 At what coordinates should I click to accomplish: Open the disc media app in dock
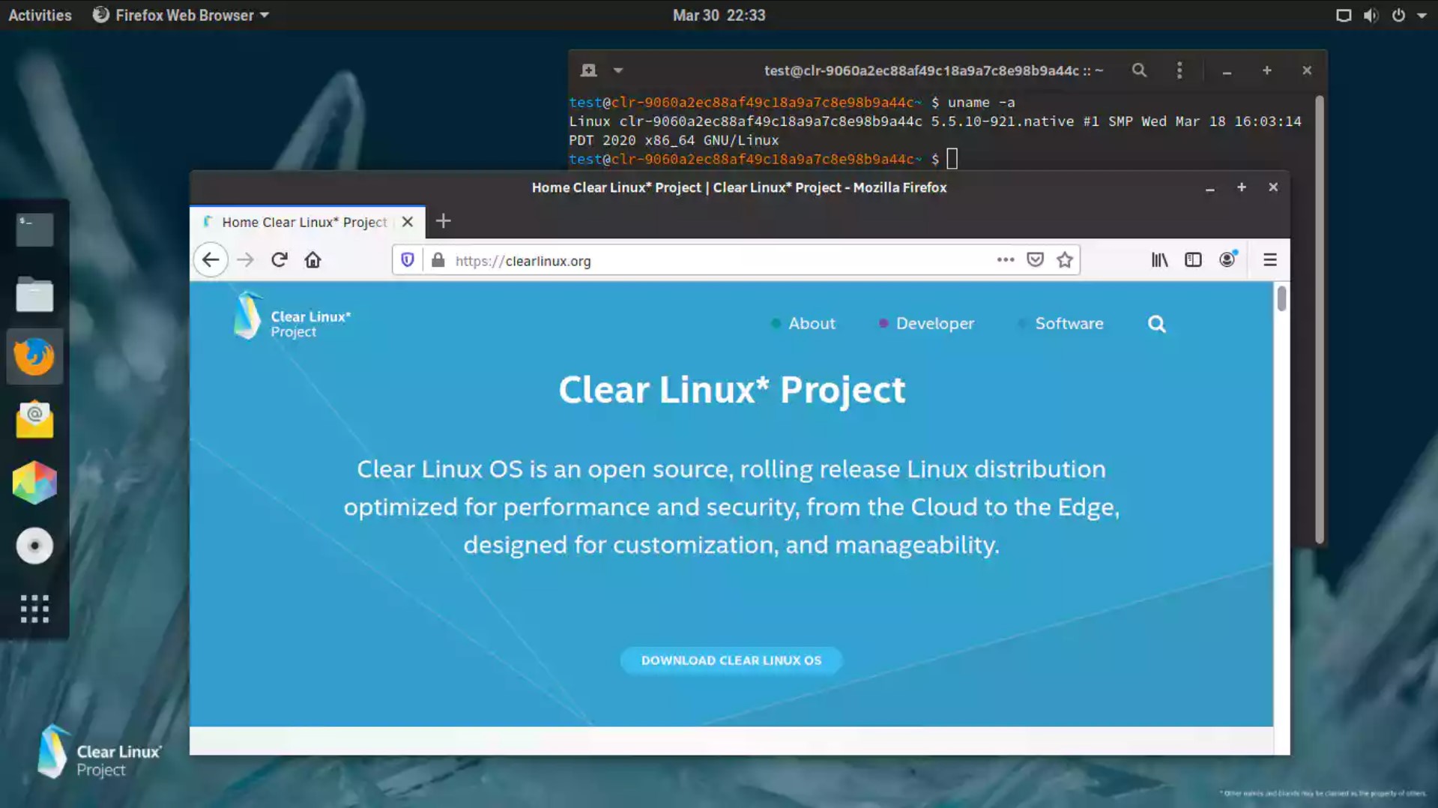tap(34, 546)
